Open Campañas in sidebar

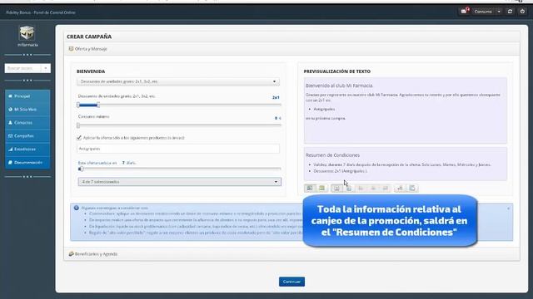coord(27,136)
